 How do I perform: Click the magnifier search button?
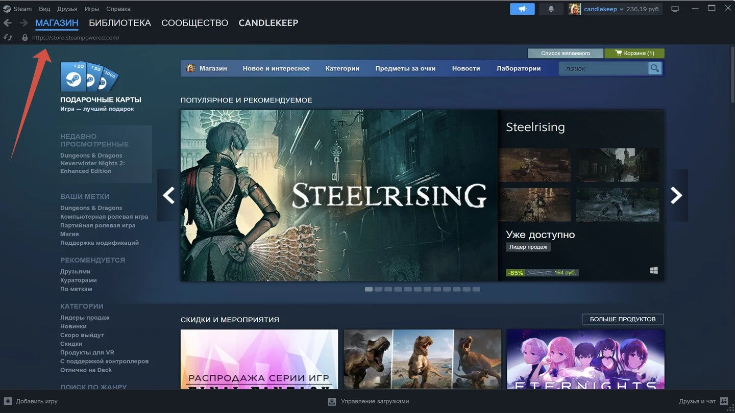pyautogui.click(x=654, y=68)
